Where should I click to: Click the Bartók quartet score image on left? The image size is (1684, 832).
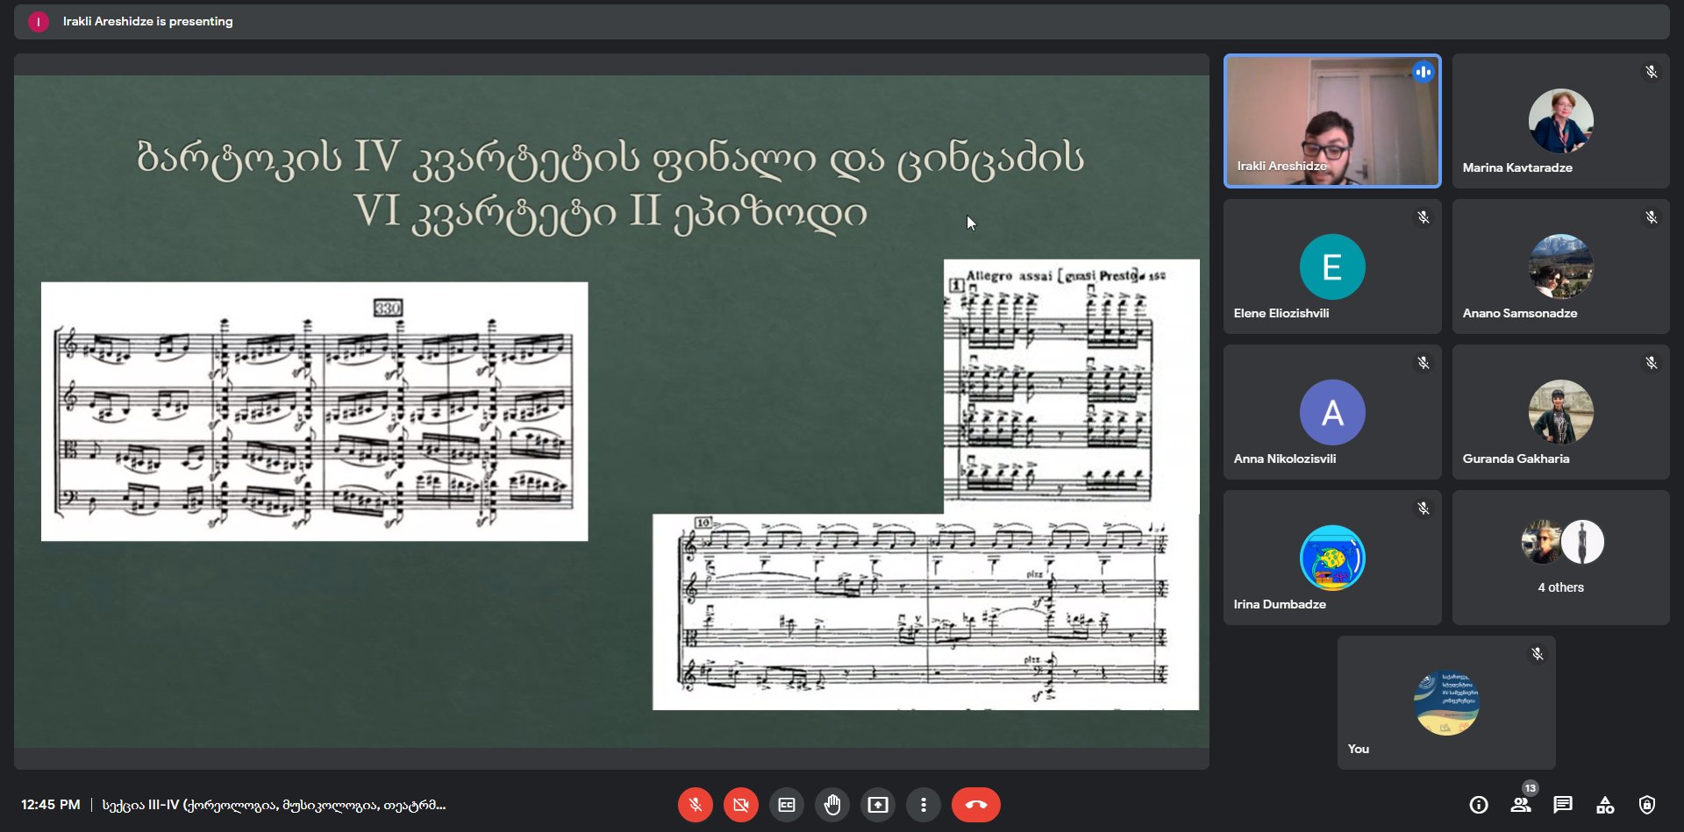(x=314, y=411)
